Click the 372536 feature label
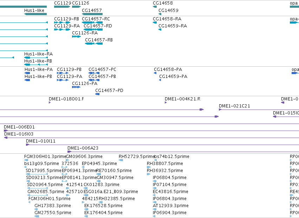This screenshot has height=218, width=299. pyautogui.click(x=70, y=164)
